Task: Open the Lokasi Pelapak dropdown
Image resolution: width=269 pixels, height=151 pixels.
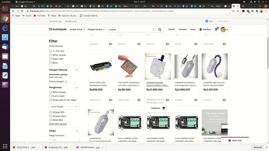Action: (64, 107)
